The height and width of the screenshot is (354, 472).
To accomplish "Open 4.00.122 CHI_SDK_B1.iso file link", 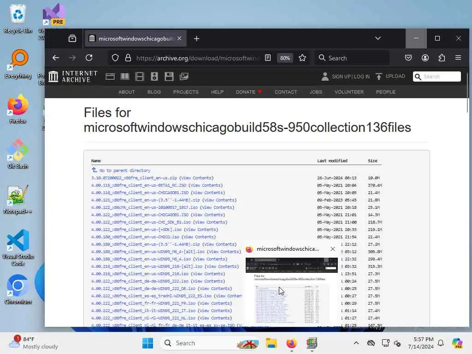I will click(141, 222).
